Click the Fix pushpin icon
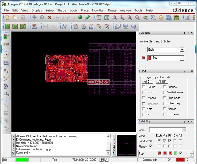 click(88, 17)
